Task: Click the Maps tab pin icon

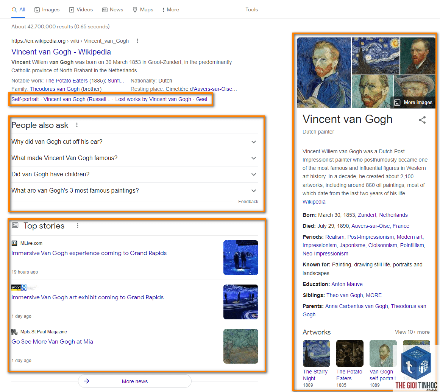Action: tap(135, 10)
